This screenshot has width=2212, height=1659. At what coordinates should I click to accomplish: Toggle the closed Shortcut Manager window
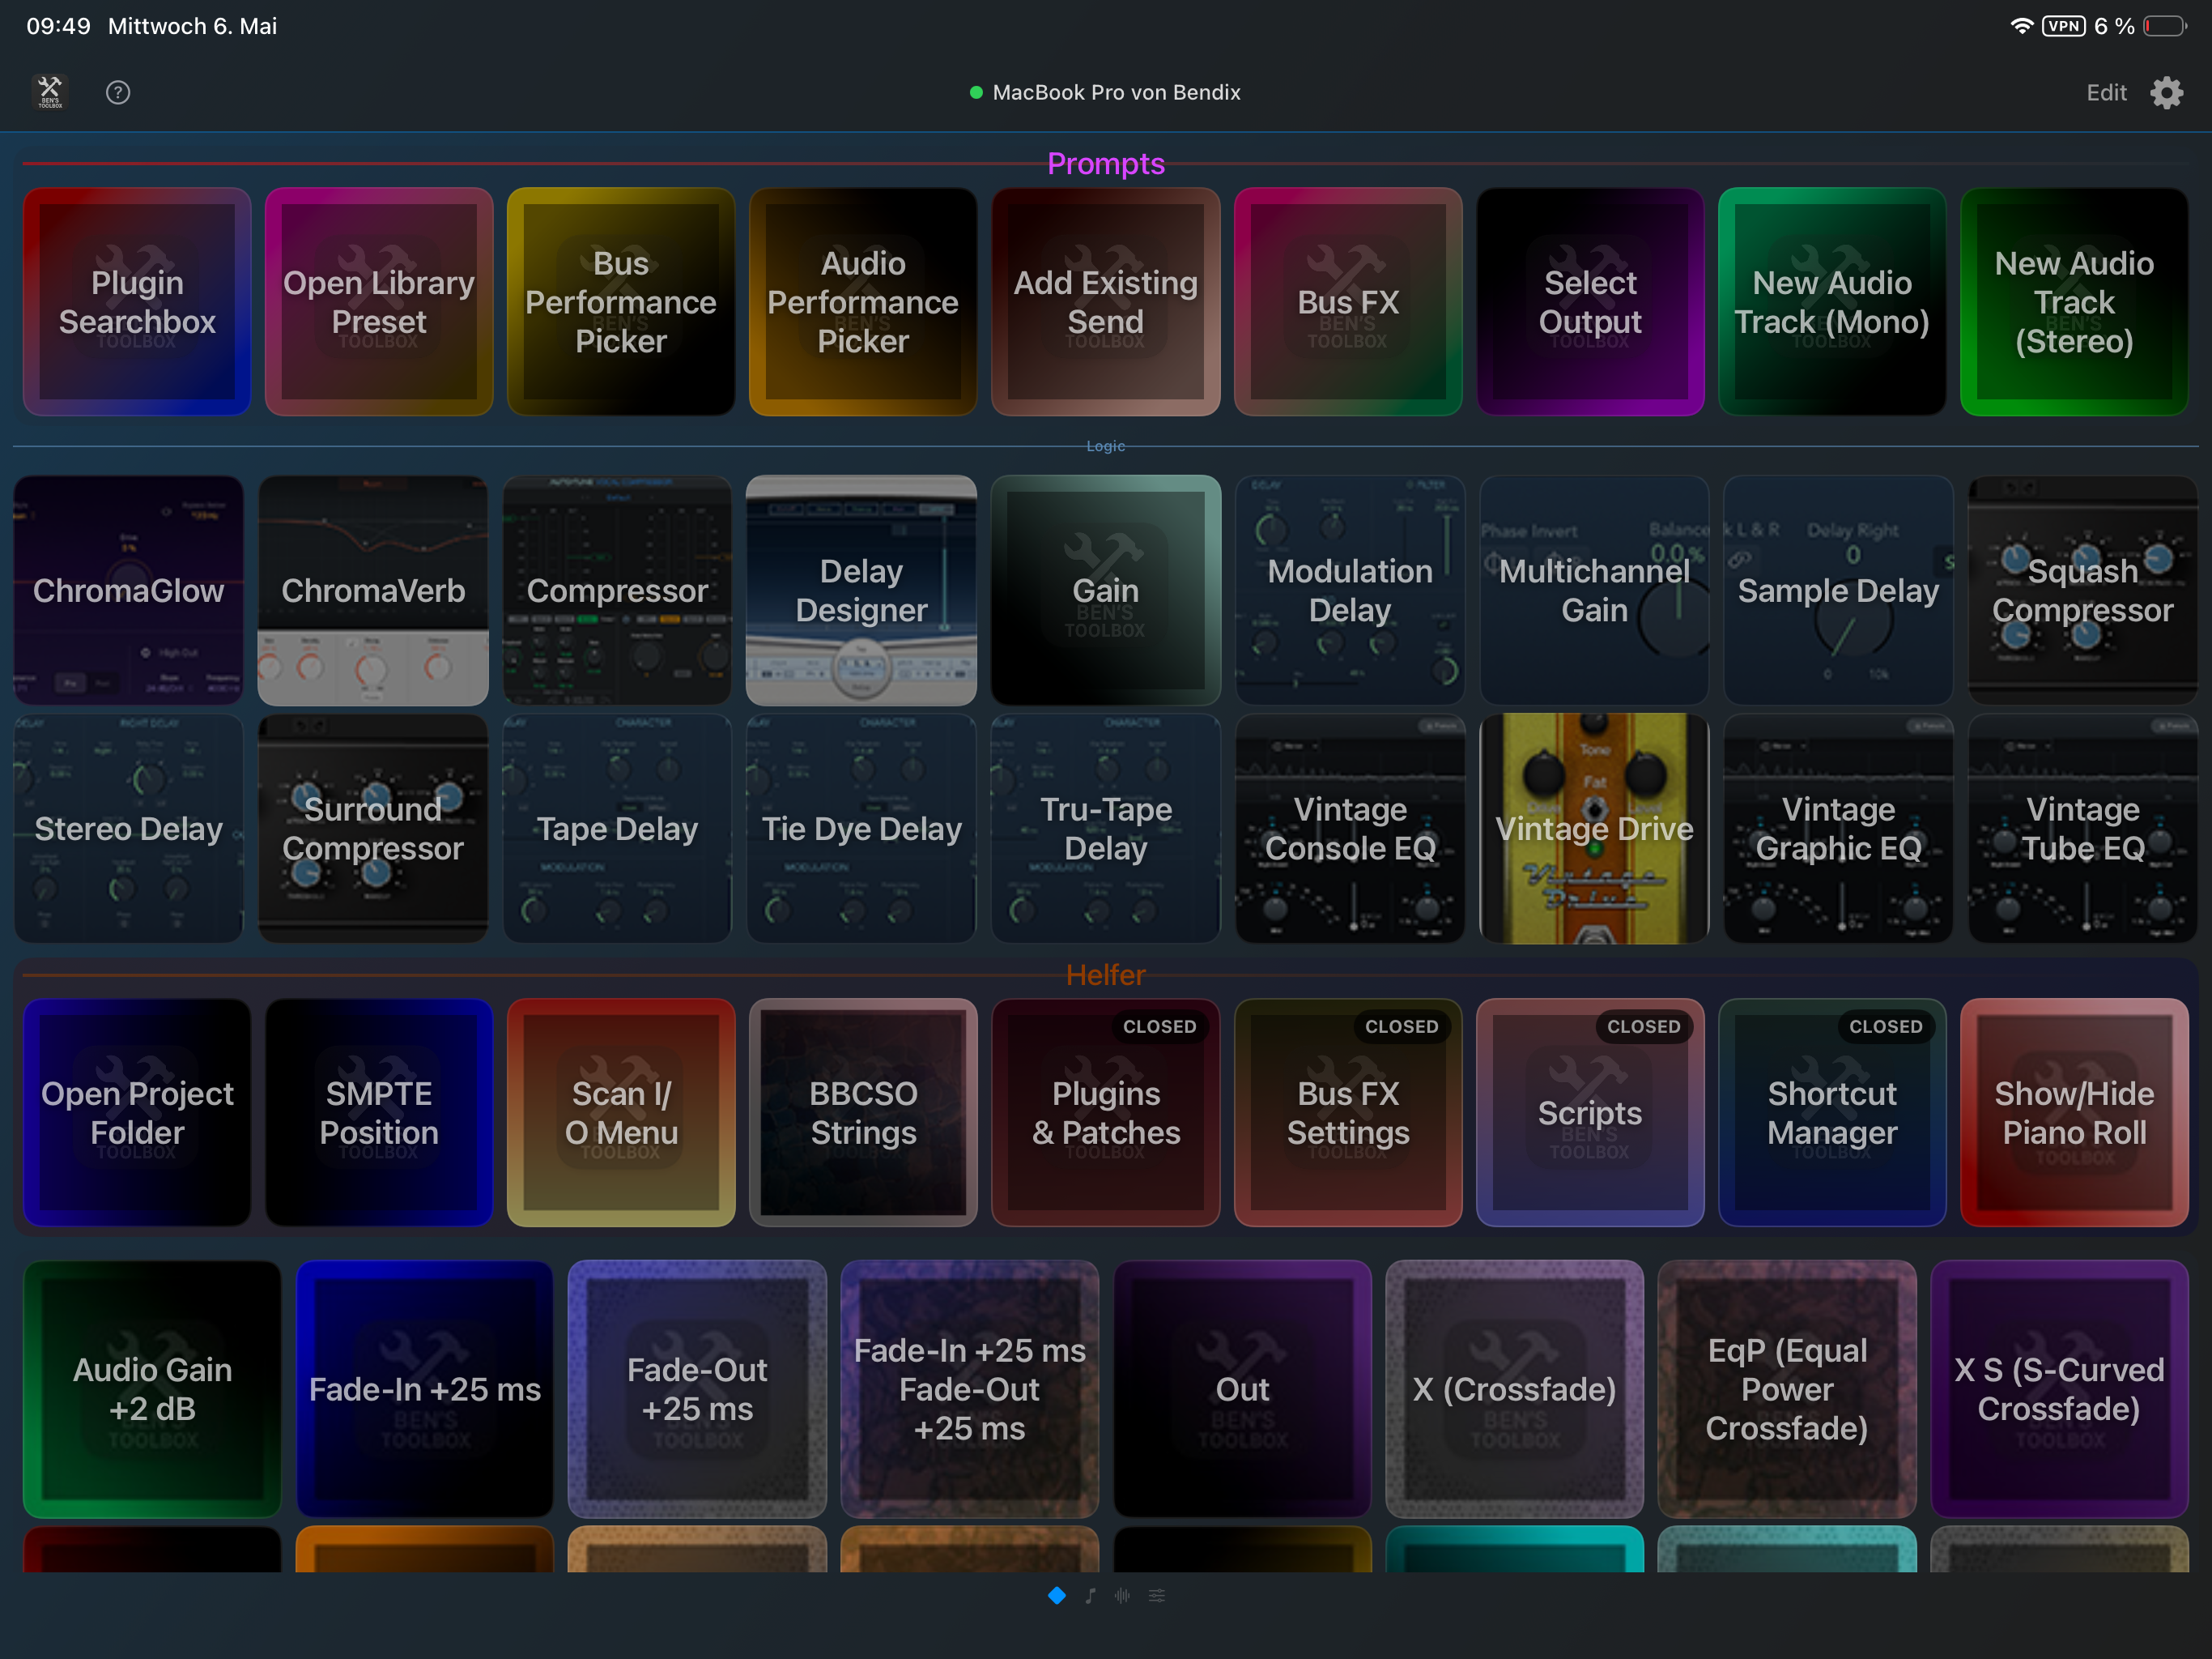[x=1832, y=1111]
